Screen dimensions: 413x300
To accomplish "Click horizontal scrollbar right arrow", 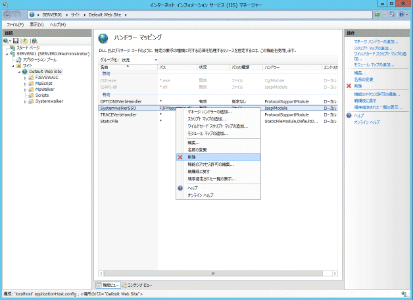I will click(335, 274).
